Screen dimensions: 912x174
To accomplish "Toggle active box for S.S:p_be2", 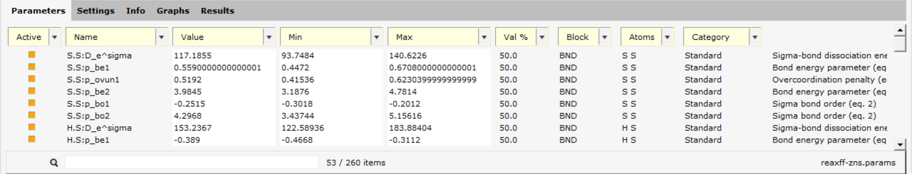I will pyautogui.click(x=32, y=91).
